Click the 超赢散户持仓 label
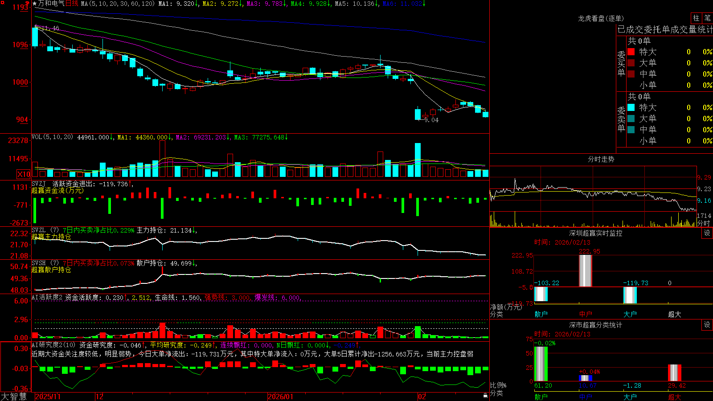The image size is (713, 401). pyautogui.click(x=51, y=270)
